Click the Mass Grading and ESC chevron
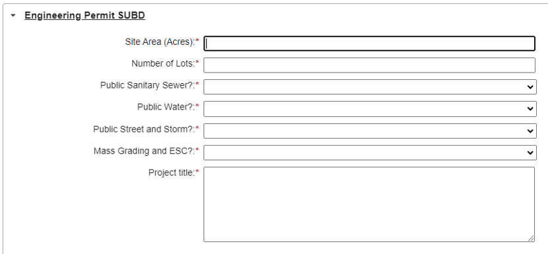The width and height of the screenshot is (548, 254). pos(530,152)
